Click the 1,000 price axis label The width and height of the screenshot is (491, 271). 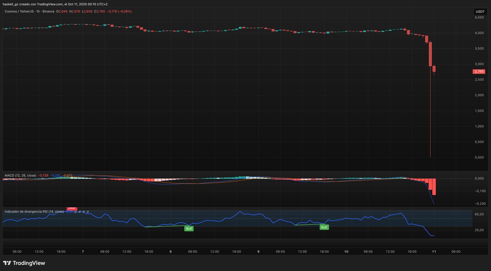click(x=479, y=126)
